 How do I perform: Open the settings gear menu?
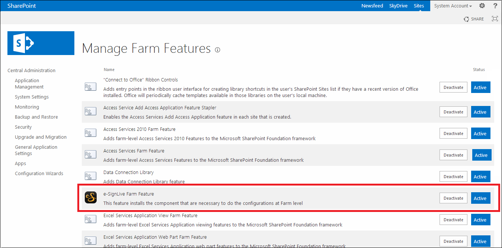(x=482, y=6)
